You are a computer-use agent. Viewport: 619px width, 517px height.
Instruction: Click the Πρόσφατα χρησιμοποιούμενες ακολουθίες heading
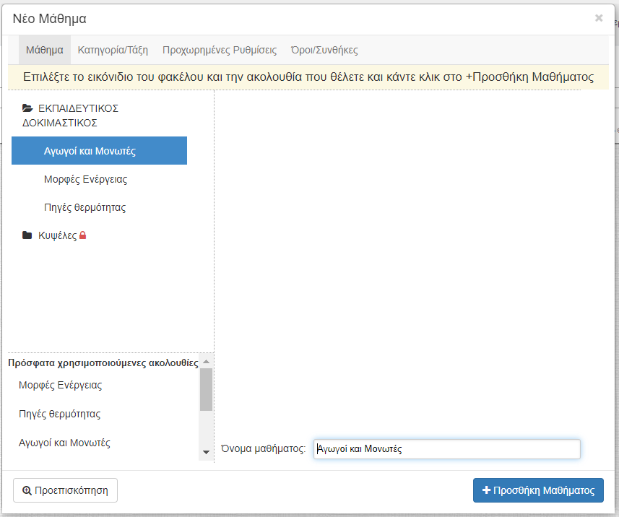(x=103, y=363)
